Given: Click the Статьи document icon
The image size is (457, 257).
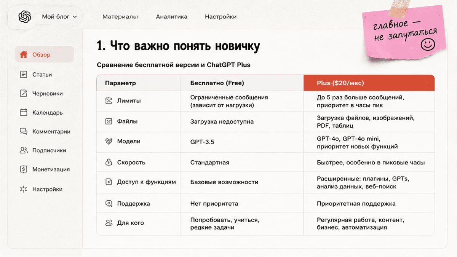Looking at the screenshot, I should [x=24, y=75].
